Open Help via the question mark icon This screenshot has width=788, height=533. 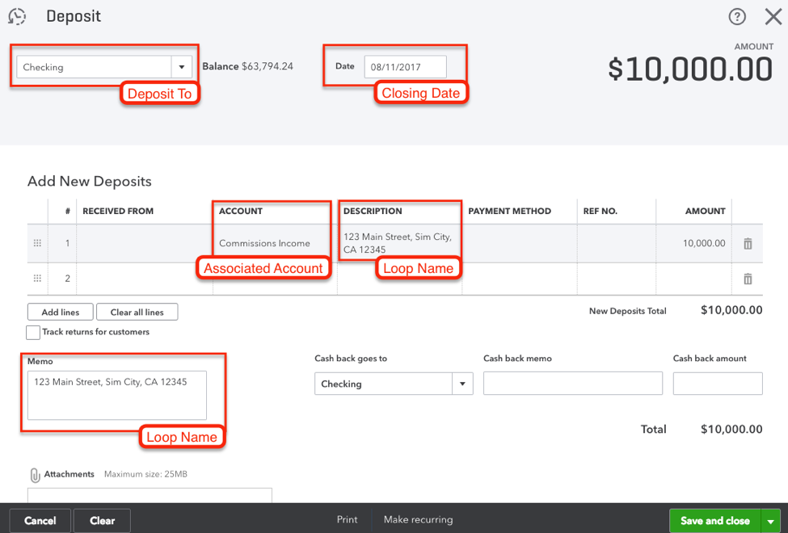[x=736, y=16]
